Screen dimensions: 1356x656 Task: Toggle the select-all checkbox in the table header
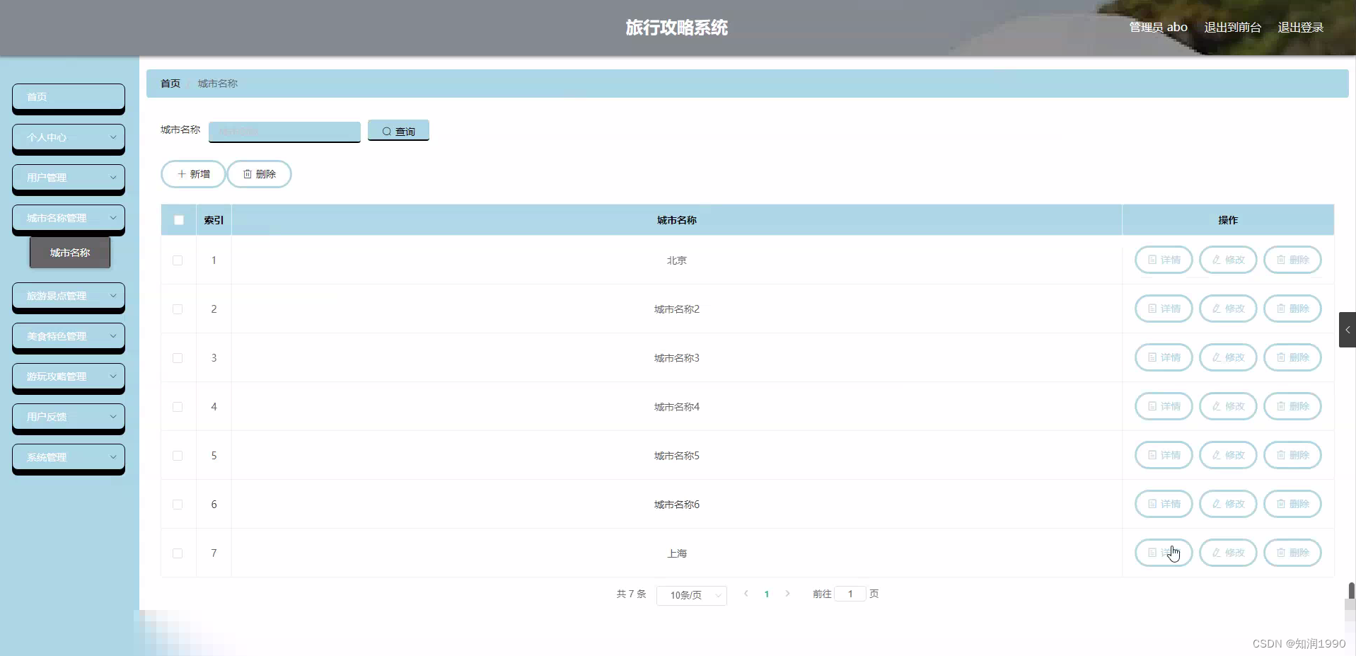[x=178, y=219]
